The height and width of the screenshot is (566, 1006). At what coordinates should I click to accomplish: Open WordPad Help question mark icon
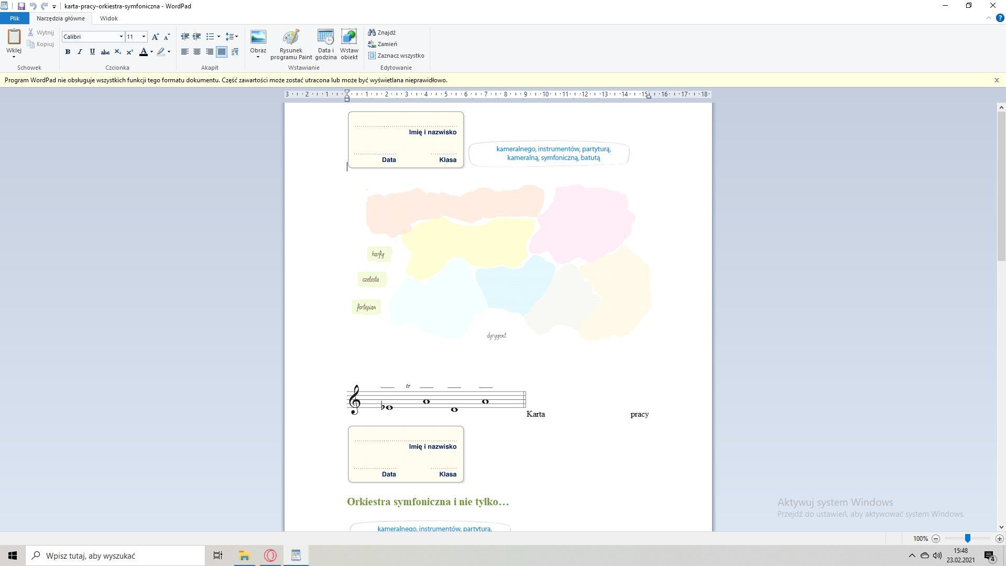[1000, 18]
